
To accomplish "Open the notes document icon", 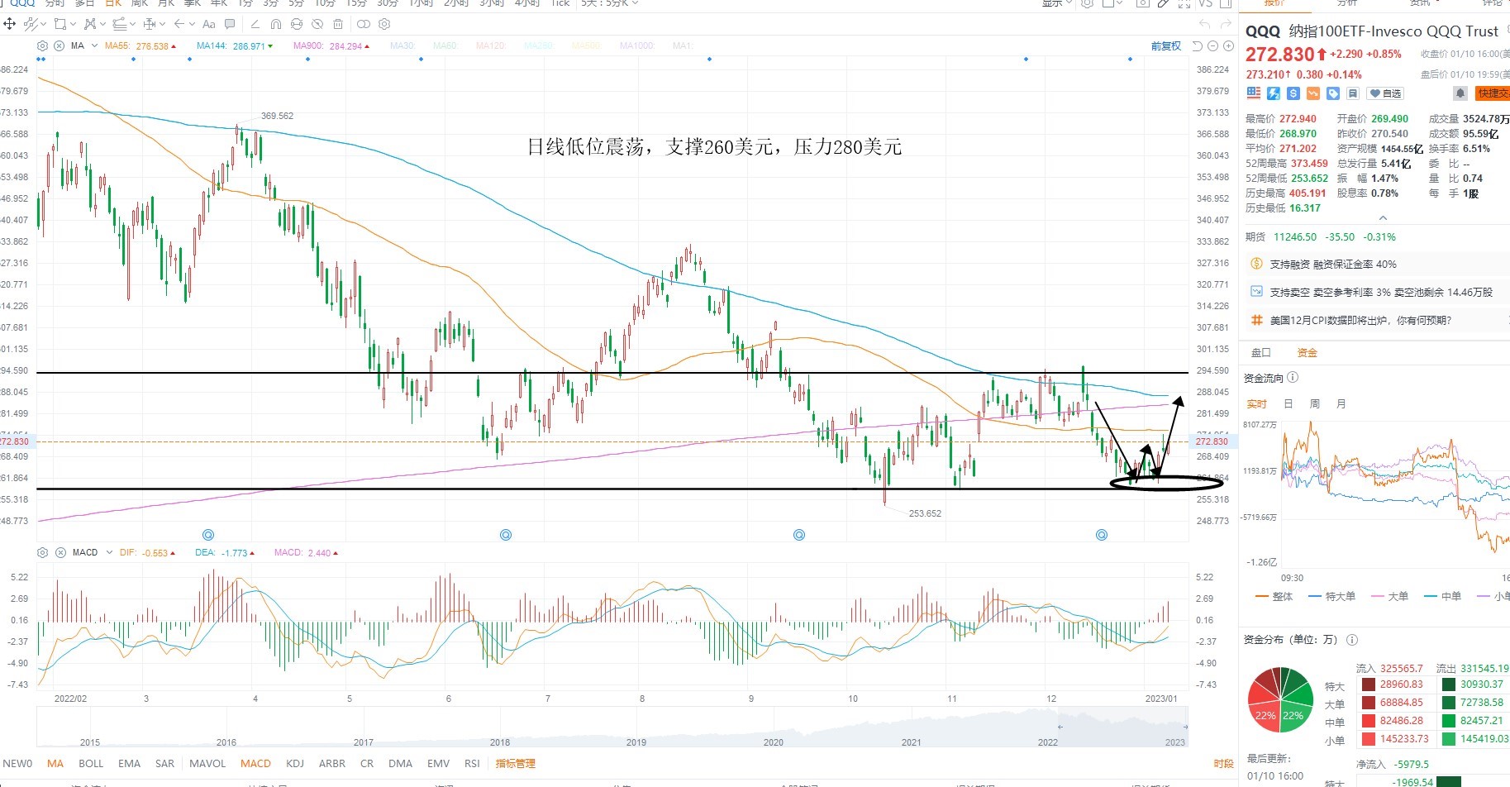I will coord(1353,93).
